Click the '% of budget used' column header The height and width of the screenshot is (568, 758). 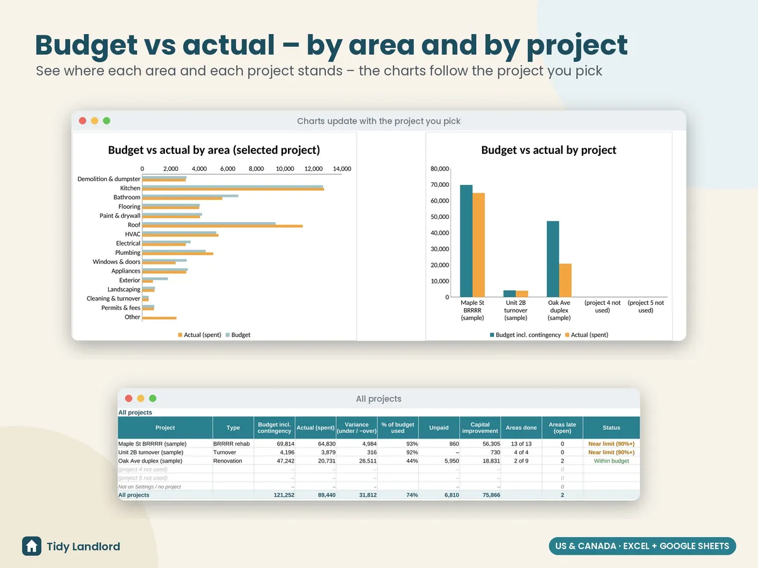(398, 428)
